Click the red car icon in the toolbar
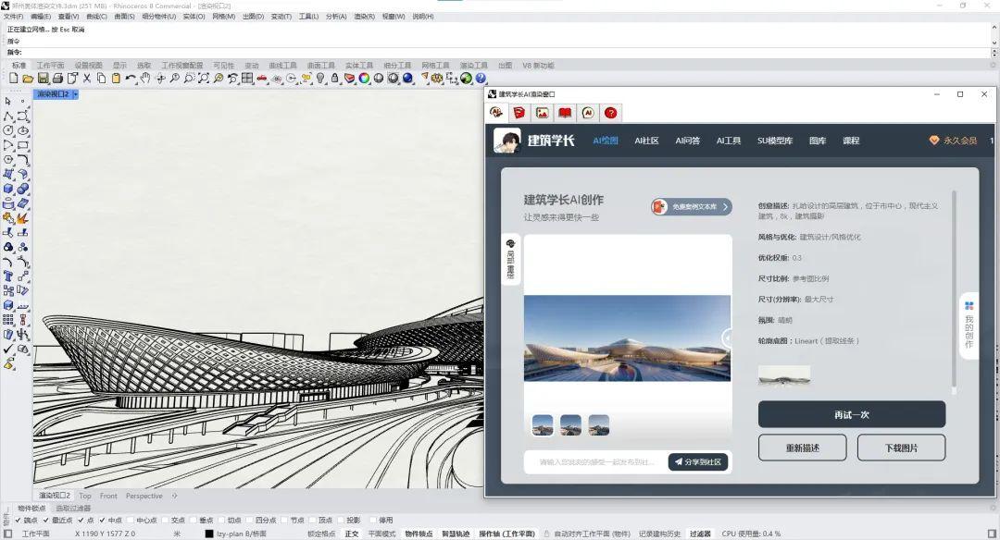Image resolution: width=1000 pixels, height=540 pixels. (x=262, y=79)
